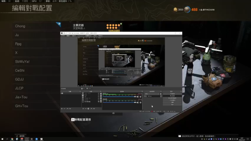
Task: Toggle Studio Mode in OBS Controls
Action: click(172, 100)
